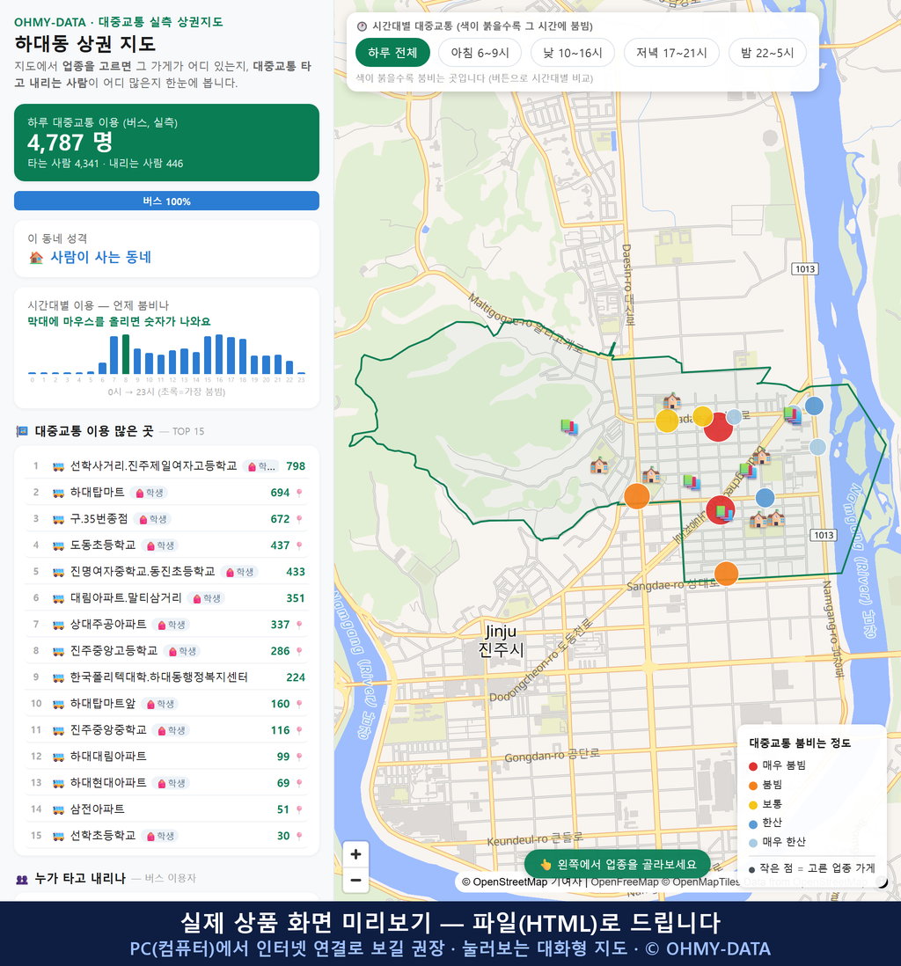The width and height of the screenshot is (901, 966).
Task: Click the 왼쪽에서 업종을 골라보세요 button
Action: [x=617, y=864]
